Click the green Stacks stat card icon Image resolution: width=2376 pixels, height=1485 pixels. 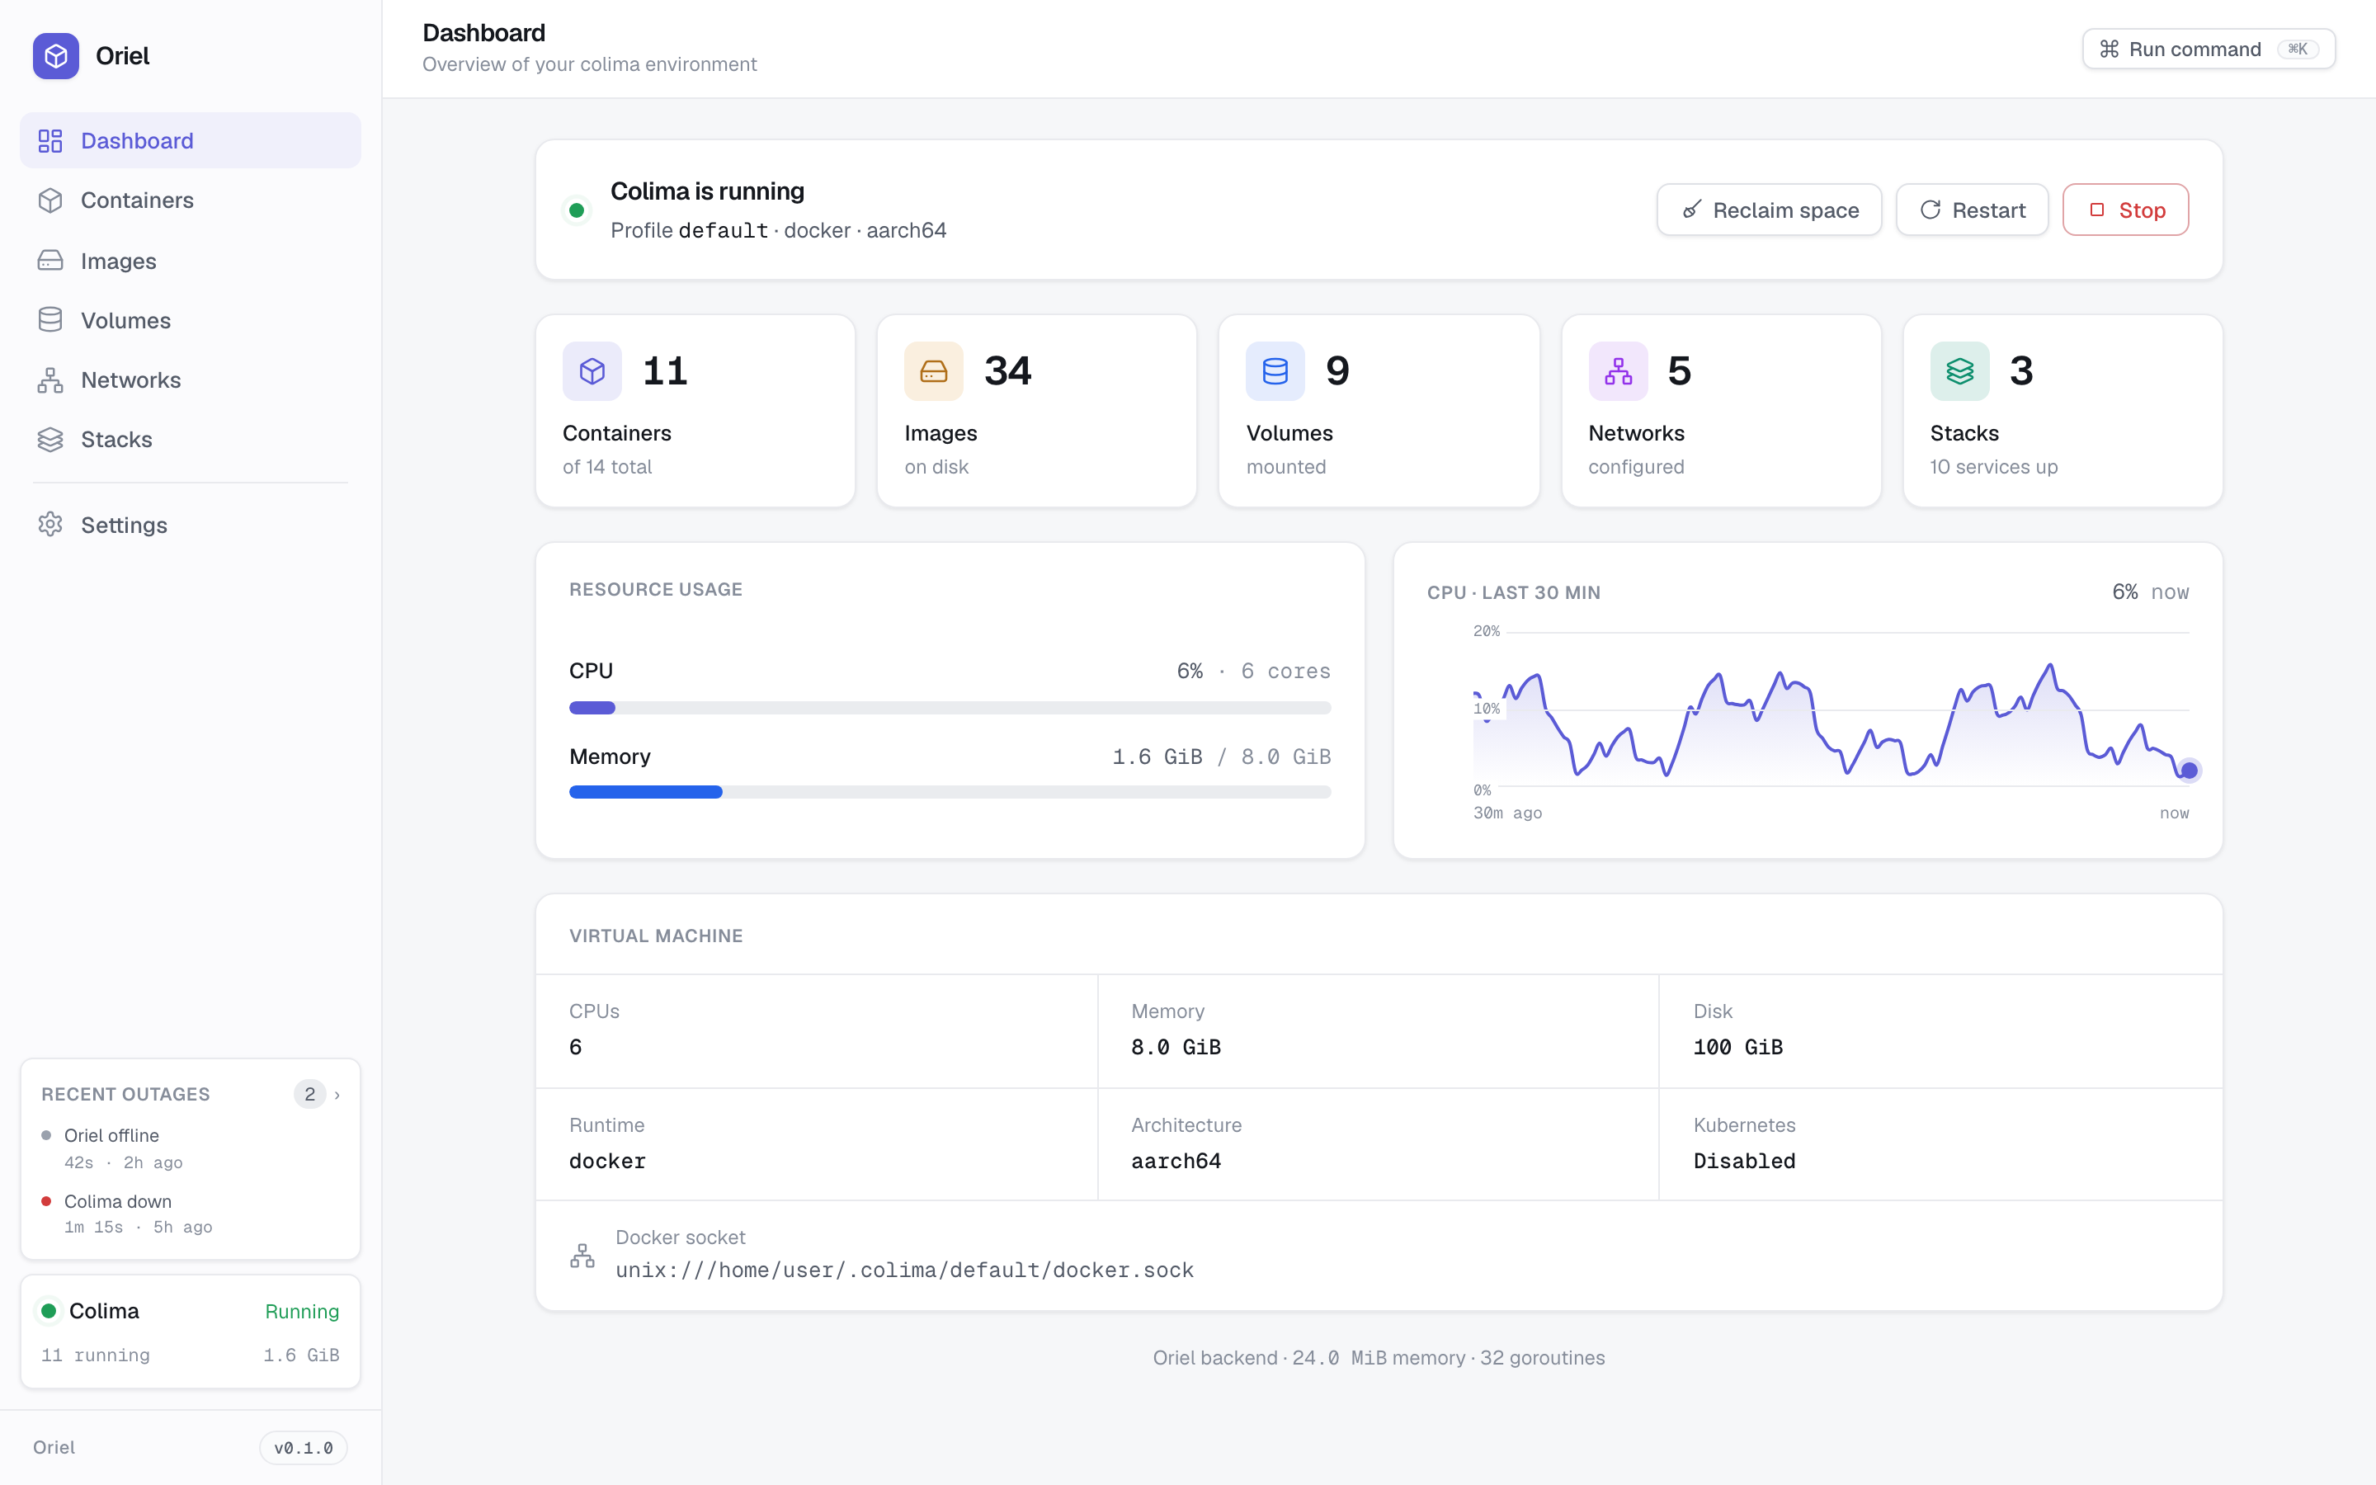point(1959,371)
